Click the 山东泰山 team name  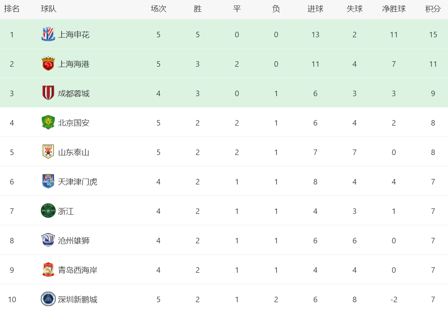click(74, 152)
